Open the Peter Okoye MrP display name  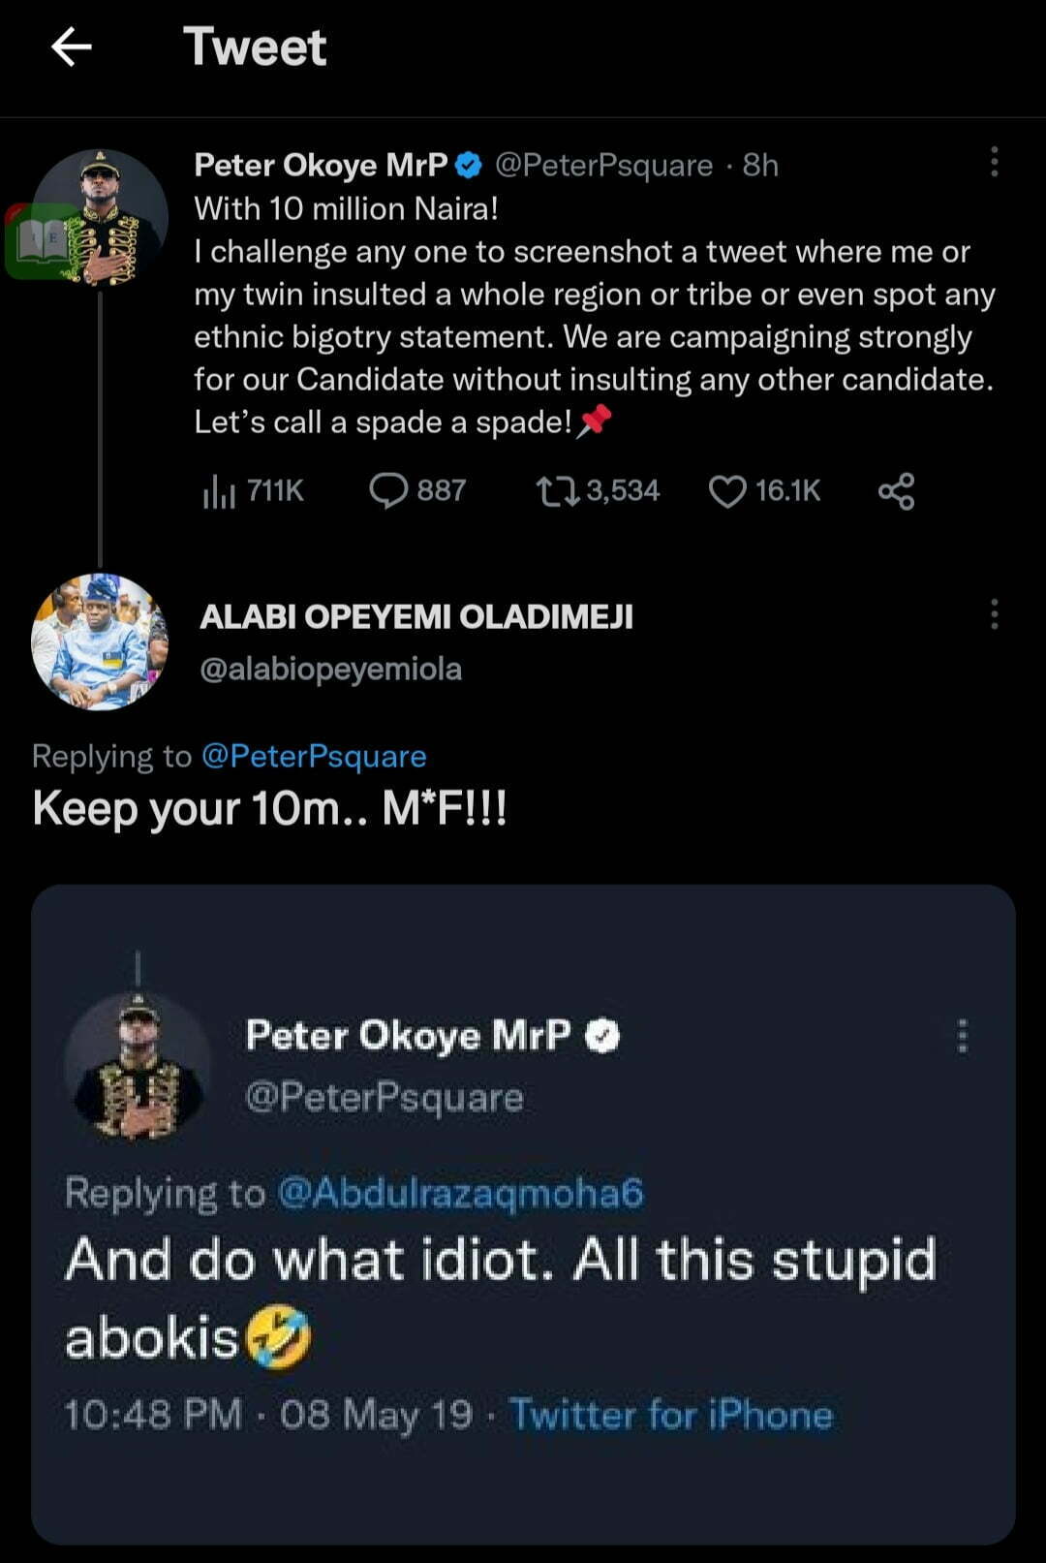(321, 165)
